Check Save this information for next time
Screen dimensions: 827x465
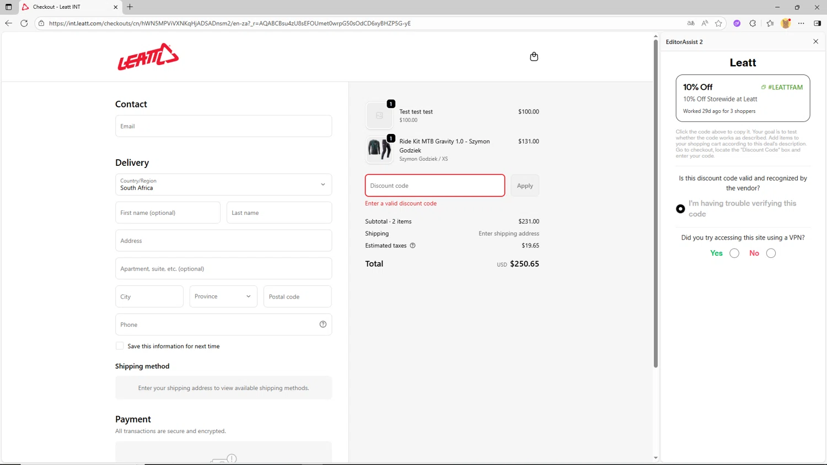pyautogui.click(x=120, y=346)
